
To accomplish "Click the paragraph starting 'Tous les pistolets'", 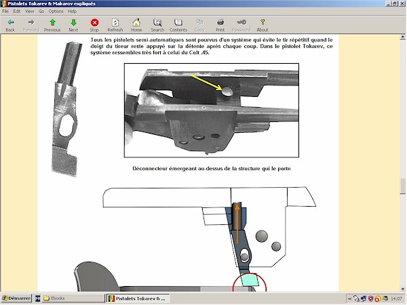I will coord(211,46).
